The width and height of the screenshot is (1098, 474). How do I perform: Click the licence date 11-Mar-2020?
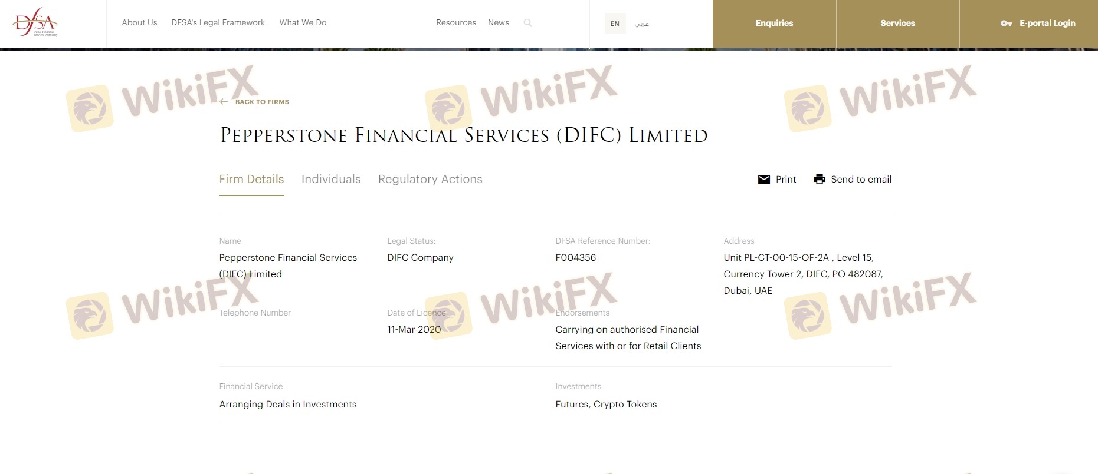414,330
